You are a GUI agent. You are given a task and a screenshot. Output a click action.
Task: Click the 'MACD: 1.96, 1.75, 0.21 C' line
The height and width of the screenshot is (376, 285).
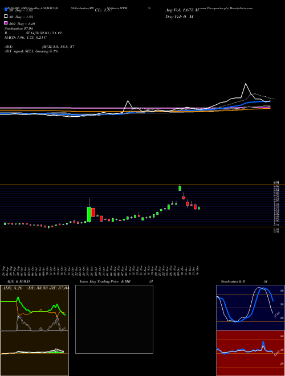point(26,38)
